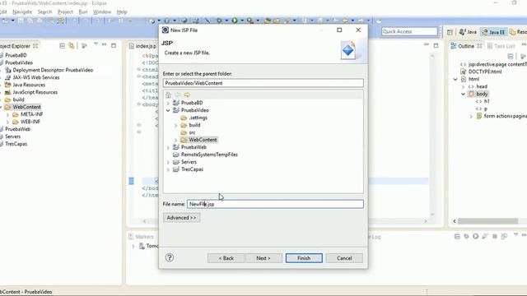Click the Run Last Tool external tools icon
This screenshot has width=527, height=296.
tap(250, 21)
